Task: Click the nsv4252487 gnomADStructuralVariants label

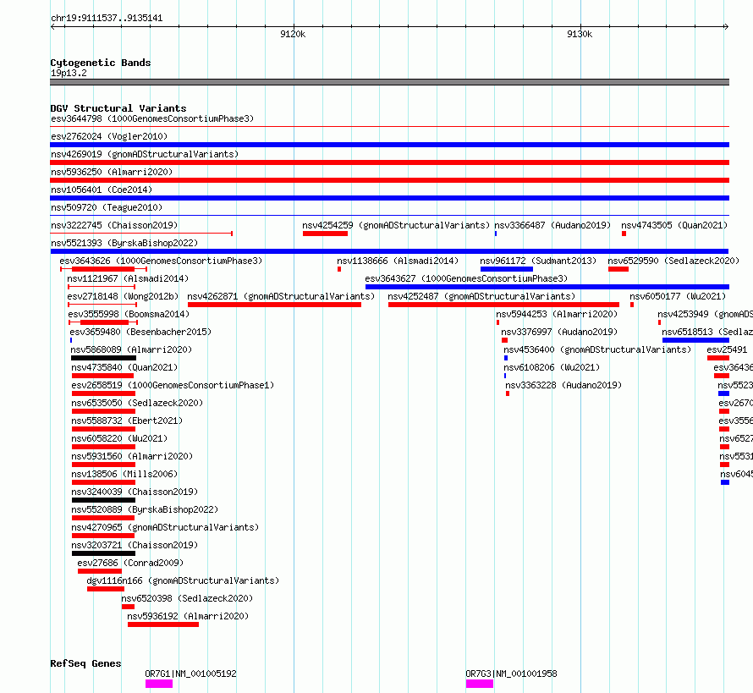Action: (481, 296)
